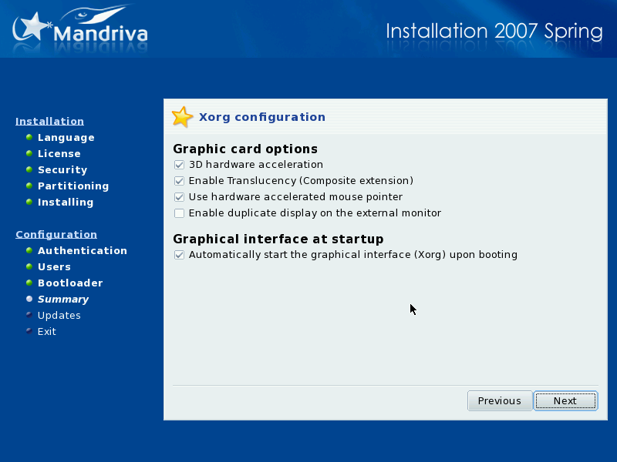
Task: Click the Next button
Action: point(565,400)
